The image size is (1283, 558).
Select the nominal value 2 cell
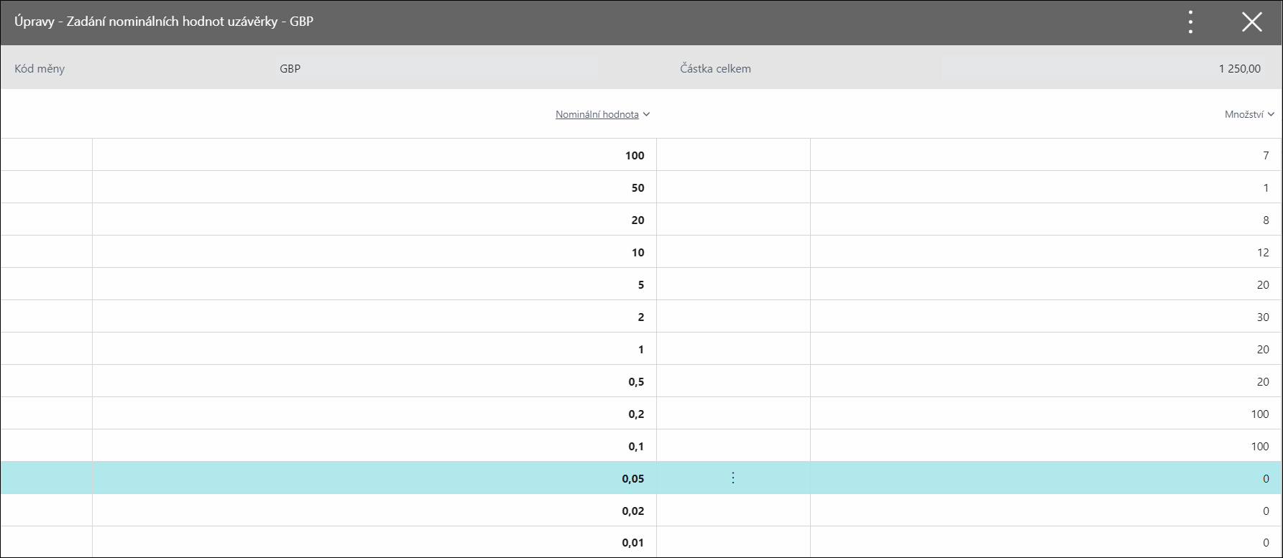click(x=374, y=317)
